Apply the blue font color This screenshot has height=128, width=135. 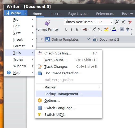(114, 29)
